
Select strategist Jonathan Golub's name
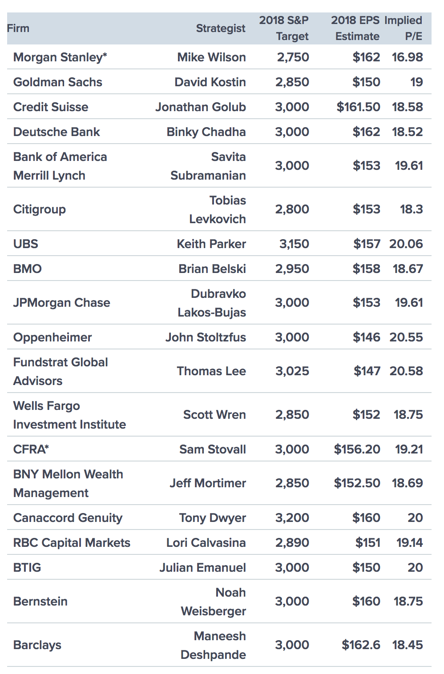tap(201, 107)
